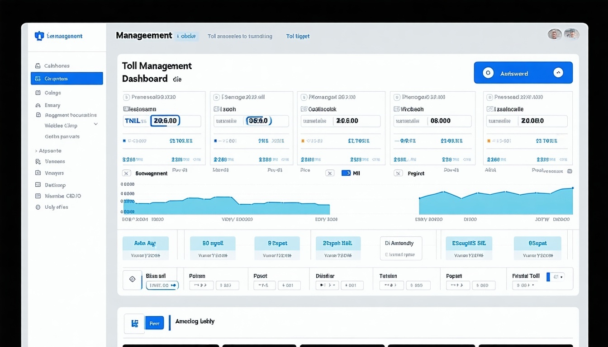The image size is (608, 347).
Task: Enable the Mil toggle switch above the chart
Action: point(346,173)
